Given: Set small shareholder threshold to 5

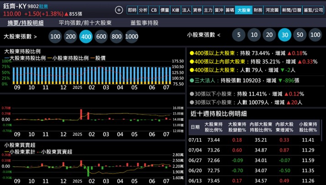Looking at the screenshot, I should [238, 35].
